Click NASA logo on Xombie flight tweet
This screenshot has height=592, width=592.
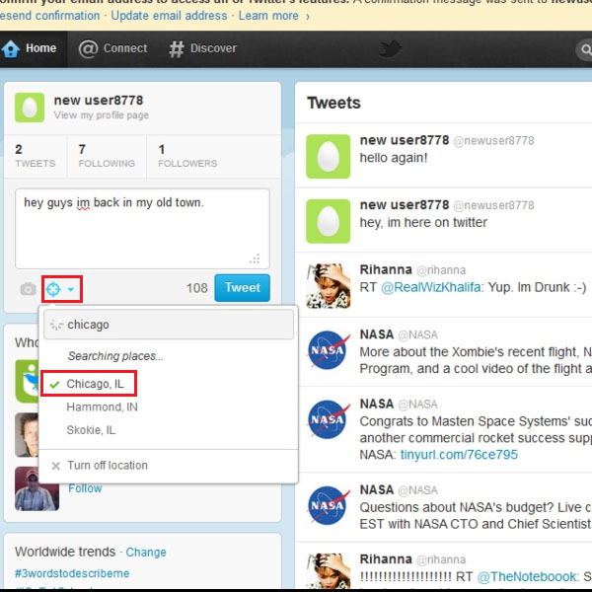click(x=328, y=349)
